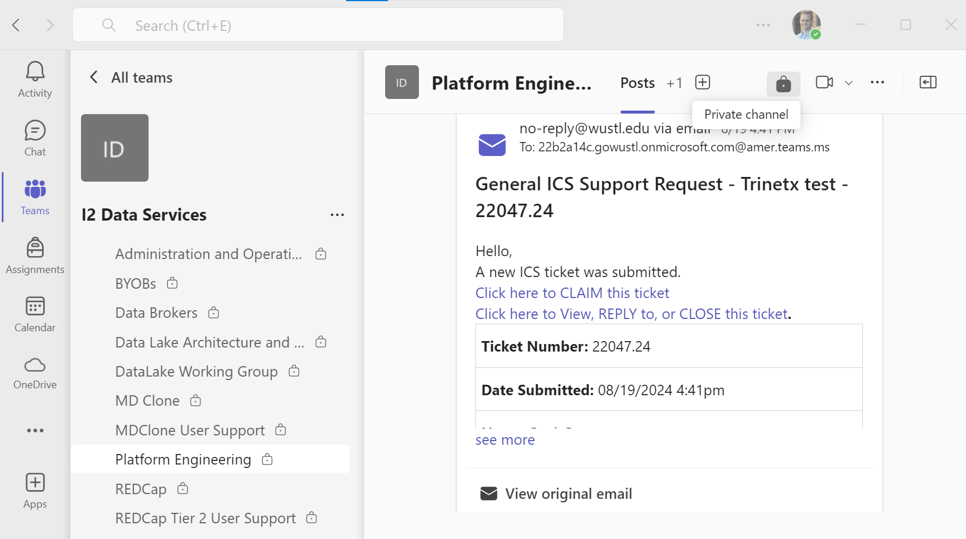Open Data Lake Architecture and ... channel
The height and width of the screenshot is (539, 966).
tap(210, 342)
